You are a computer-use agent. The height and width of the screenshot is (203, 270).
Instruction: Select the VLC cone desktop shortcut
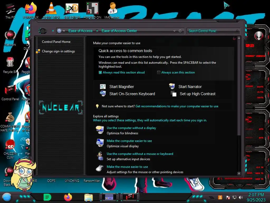(51, 11)
